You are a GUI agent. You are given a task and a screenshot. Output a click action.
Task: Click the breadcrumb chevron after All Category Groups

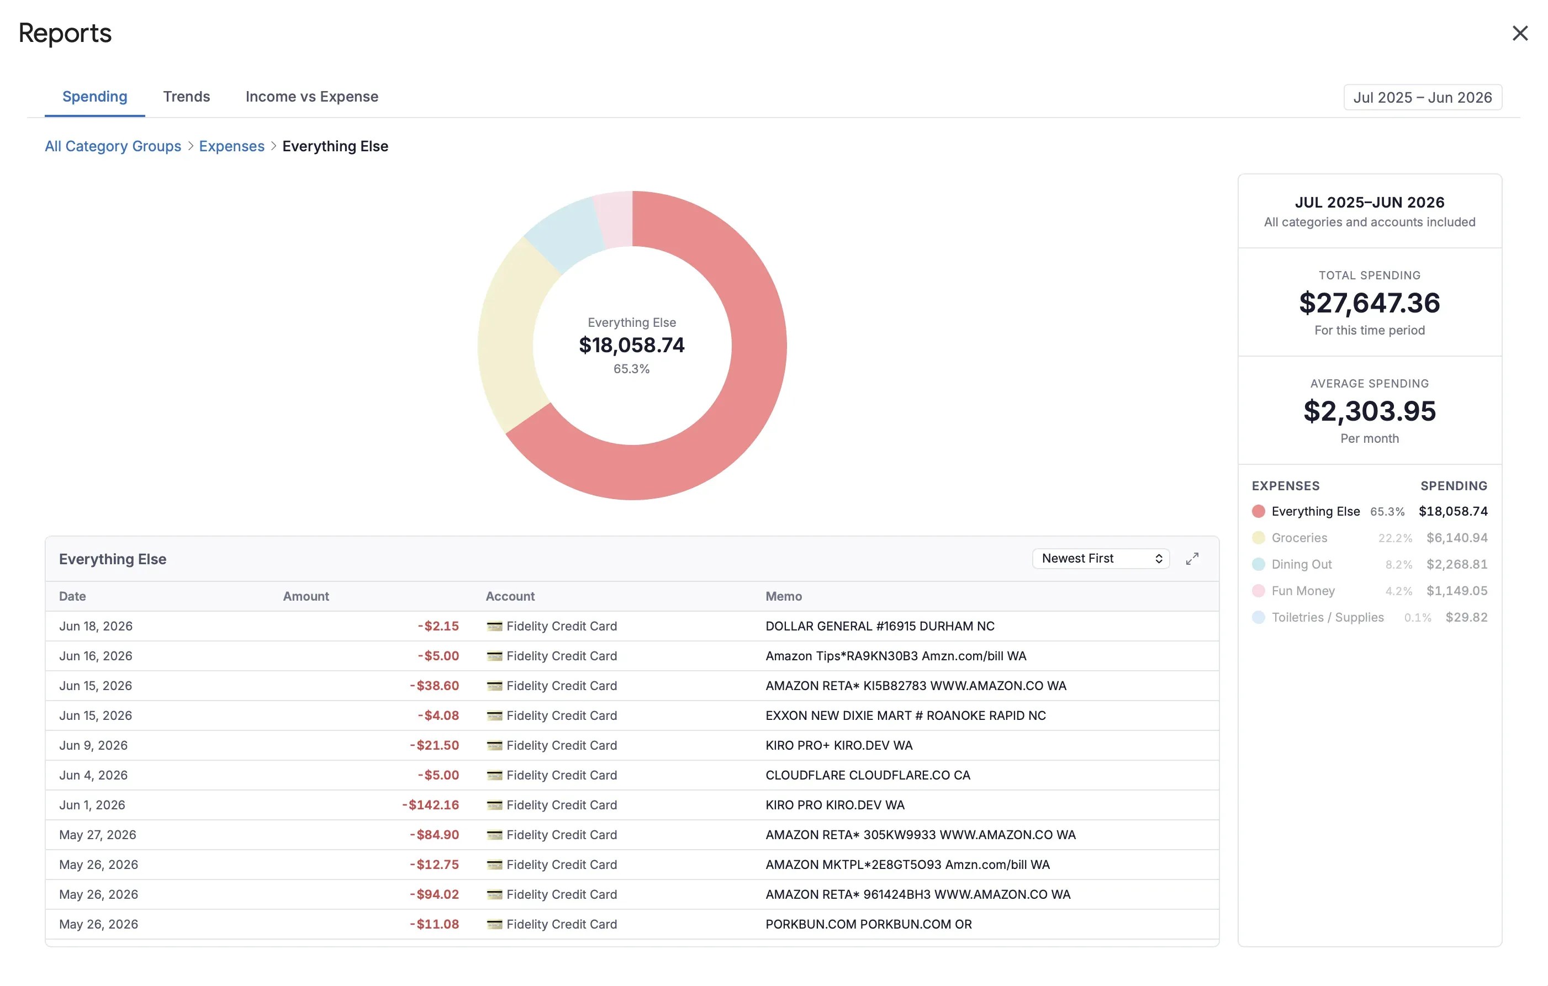191,146
